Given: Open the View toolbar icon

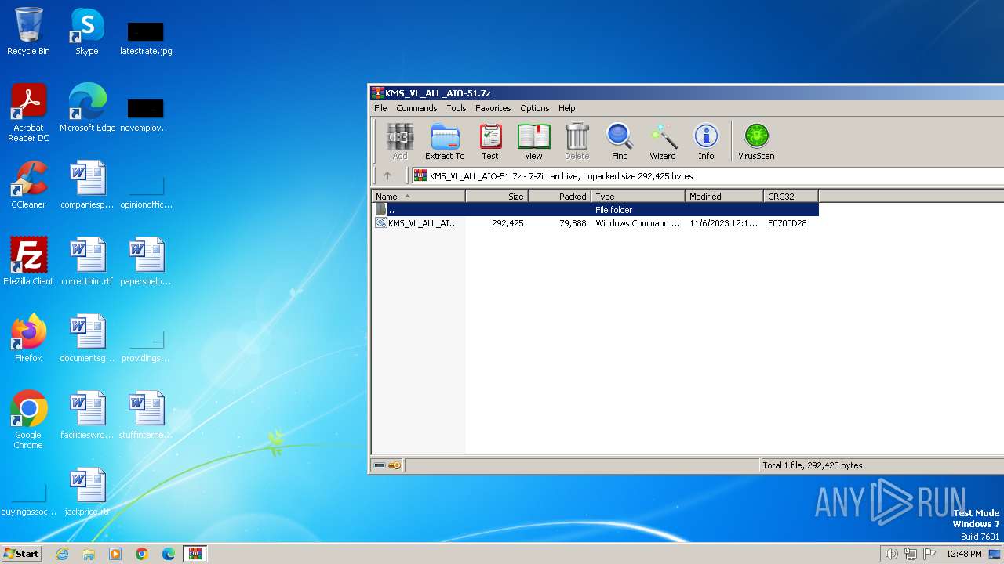Looking at the screenshot, I should [x=533, y=141].
